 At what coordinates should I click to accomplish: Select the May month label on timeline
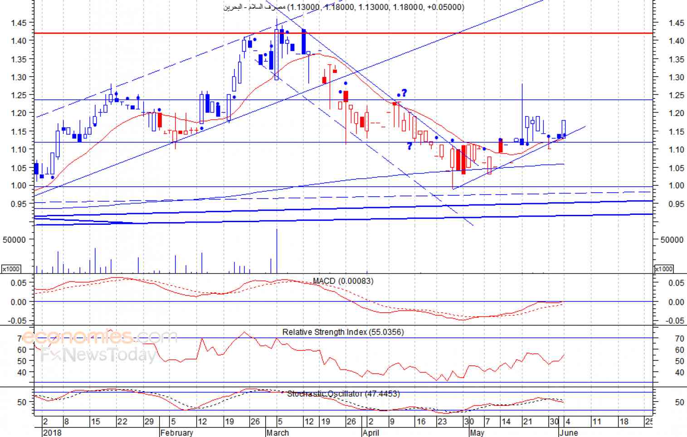point(477,432)
